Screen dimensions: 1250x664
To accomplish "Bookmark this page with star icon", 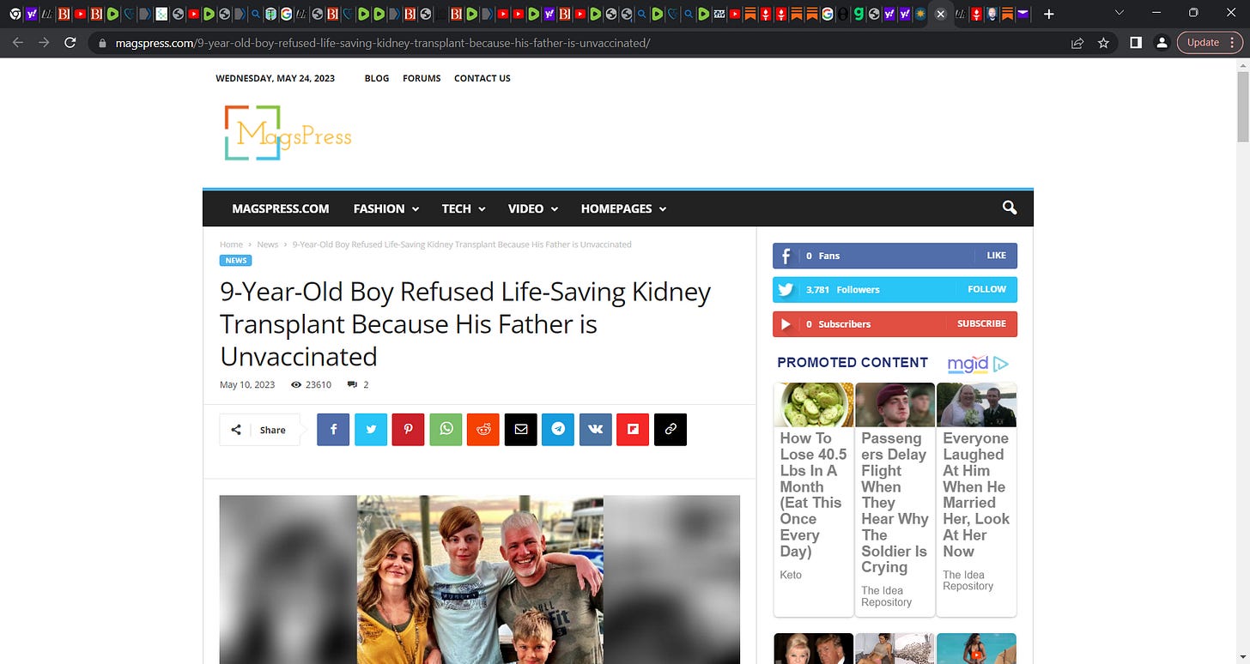I will (1103, 42).
